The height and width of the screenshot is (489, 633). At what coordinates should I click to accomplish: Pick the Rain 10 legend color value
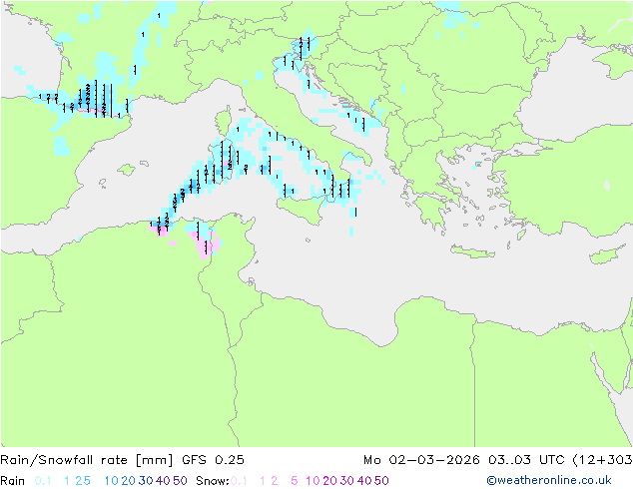(x=112, y=481)
